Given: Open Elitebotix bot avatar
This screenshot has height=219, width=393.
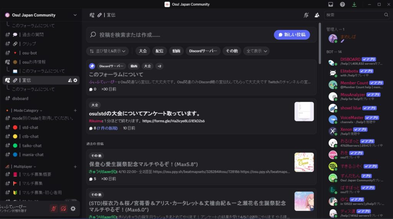Looking at the screenshot, I should [333, 73].
